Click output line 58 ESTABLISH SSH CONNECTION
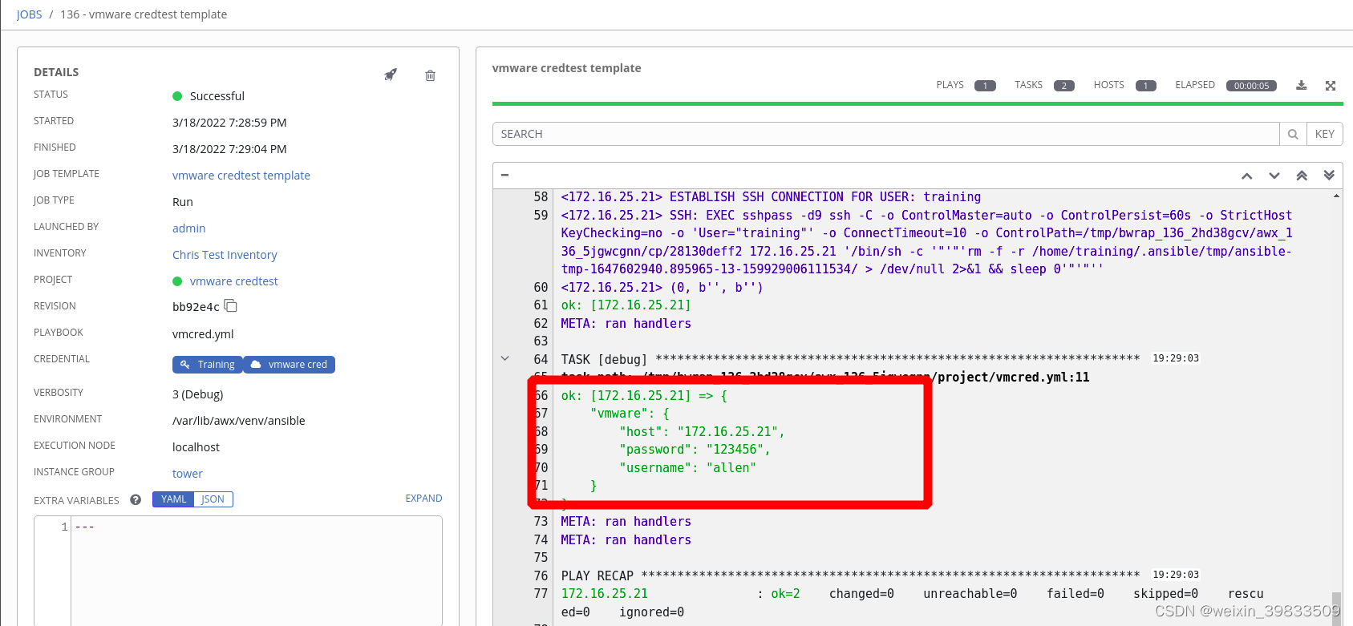 [771, 197]
